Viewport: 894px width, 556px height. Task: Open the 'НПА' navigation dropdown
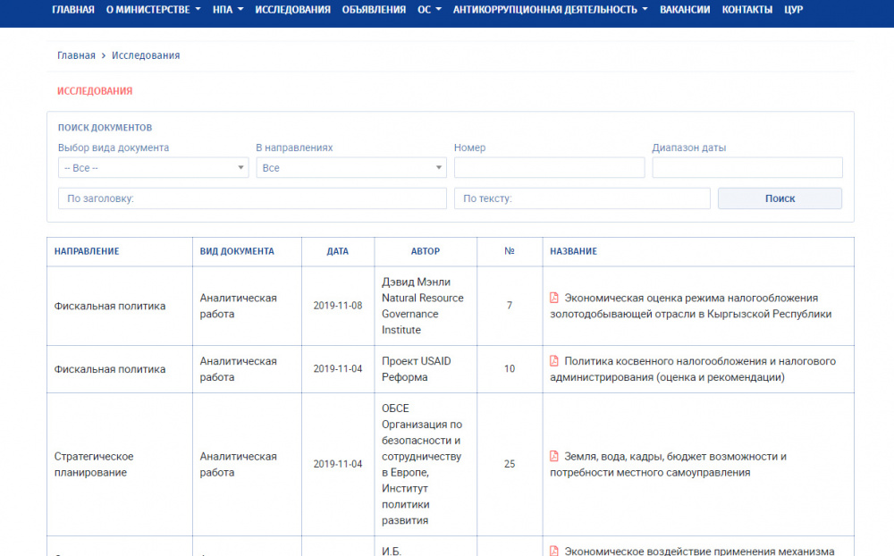[x=228, y=10]
